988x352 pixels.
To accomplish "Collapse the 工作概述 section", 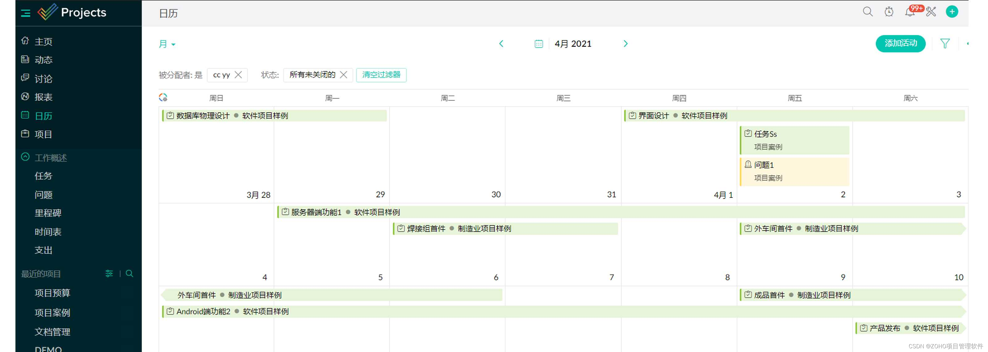I will (x=25, y=157).
